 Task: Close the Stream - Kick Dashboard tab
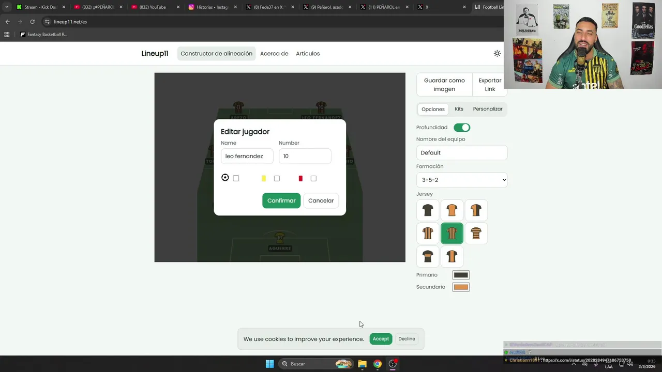pyautogui.click(x=64, y=7)
